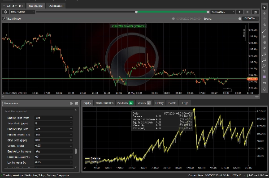Screen dimensions: 269x178
Task: Click the backtest period end slider handle
Action: 208,12
